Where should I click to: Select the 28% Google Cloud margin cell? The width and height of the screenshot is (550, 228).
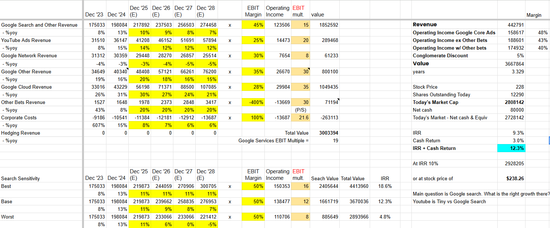tap(253, 87)
